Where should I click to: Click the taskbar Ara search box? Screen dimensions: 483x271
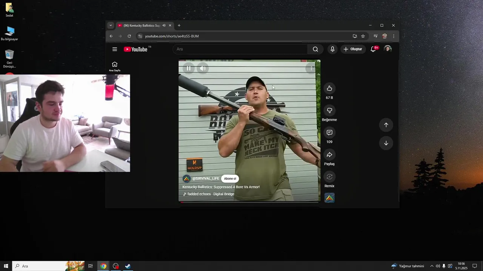tap(48, 266)
